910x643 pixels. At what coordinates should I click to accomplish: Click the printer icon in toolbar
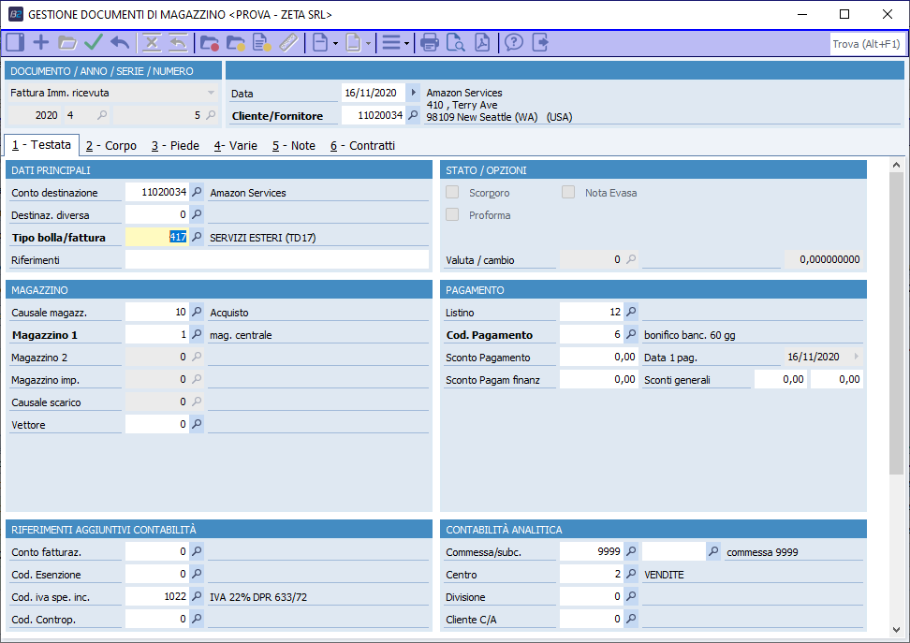430,42
